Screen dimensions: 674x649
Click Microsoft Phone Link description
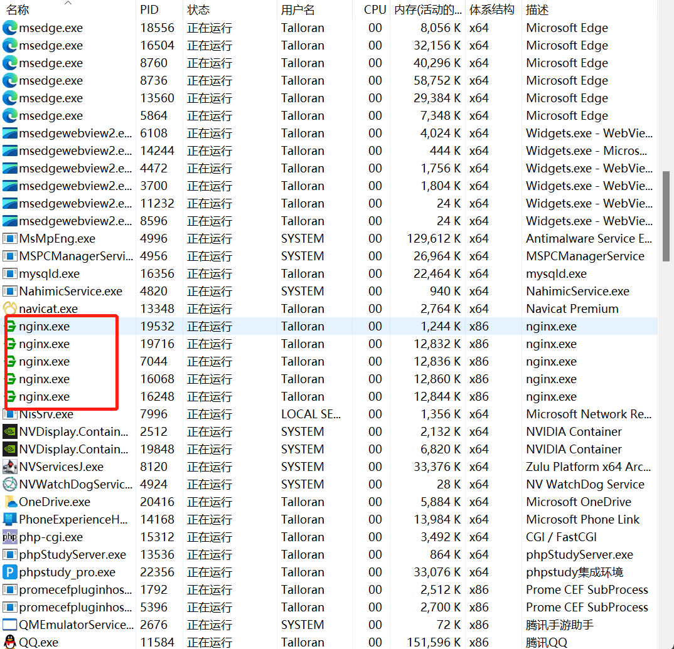pos(582,520)
